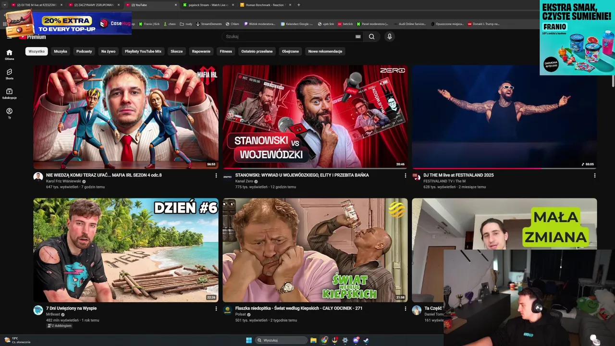Screen dimensions: 615x346
Task: Select the Skecze filter chip
Action: pyautogui.click(x=176, y=51)
